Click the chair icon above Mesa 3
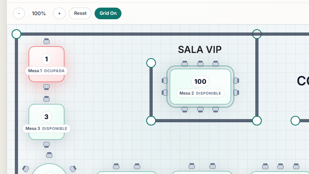The image size is (309, 174). coord(46,99)
